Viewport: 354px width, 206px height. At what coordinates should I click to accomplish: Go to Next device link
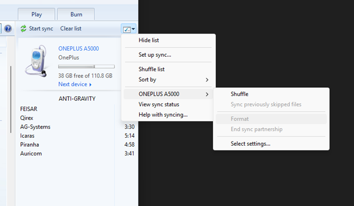[x=75, y=84]
